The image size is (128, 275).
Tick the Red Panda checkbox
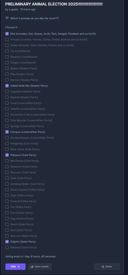pyautogui.click(x=7, y=161)
